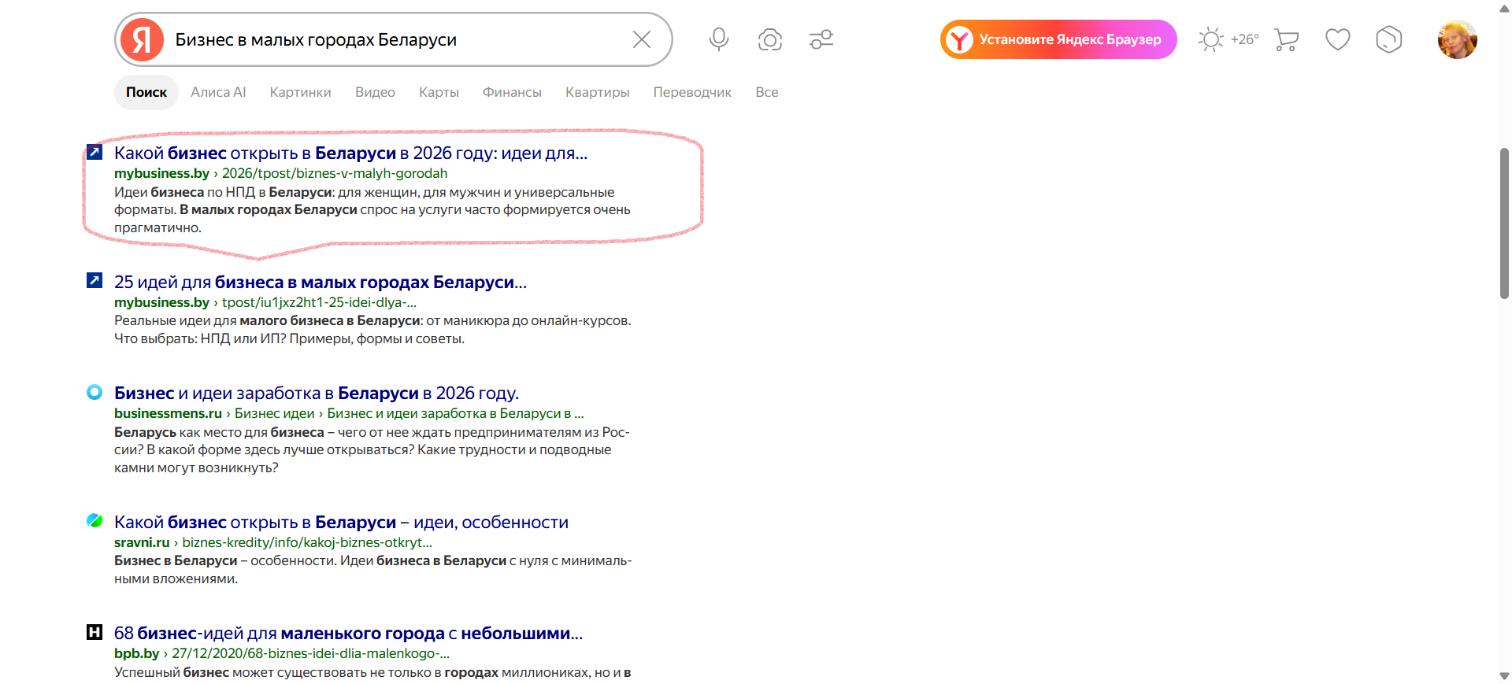Click sravni.ru favicon
Screen dimensions: 1512x684
click(94, 520)
